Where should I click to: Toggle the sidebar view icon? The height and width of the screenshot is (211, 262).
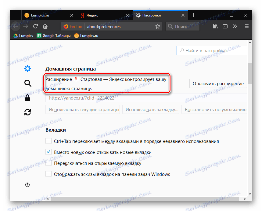[x=225, y=26]
